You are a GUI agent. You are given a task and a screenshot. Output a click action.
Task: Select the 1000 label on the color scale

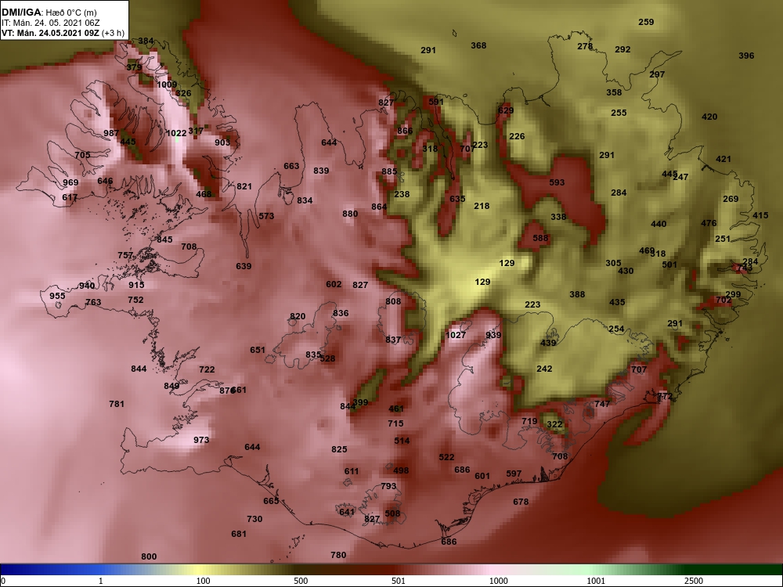(x=499, y=581)
